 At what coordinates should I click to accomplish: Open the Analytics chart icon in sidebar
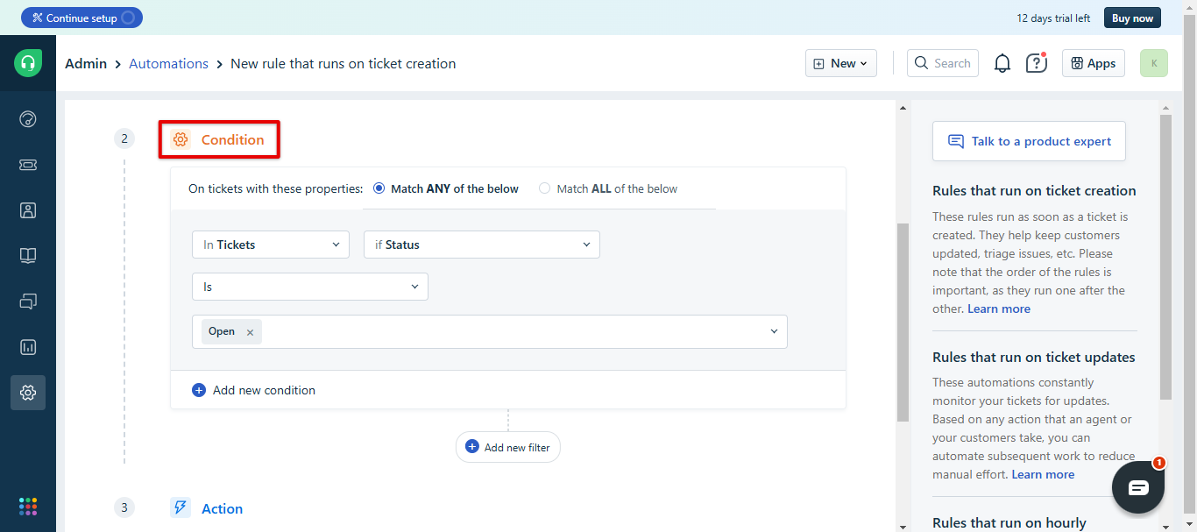coord(28,347)
